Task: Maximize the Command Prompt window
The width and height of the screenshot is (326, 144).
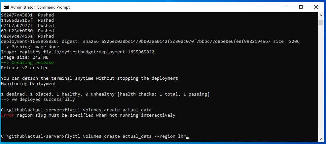Action: (301, 7)
